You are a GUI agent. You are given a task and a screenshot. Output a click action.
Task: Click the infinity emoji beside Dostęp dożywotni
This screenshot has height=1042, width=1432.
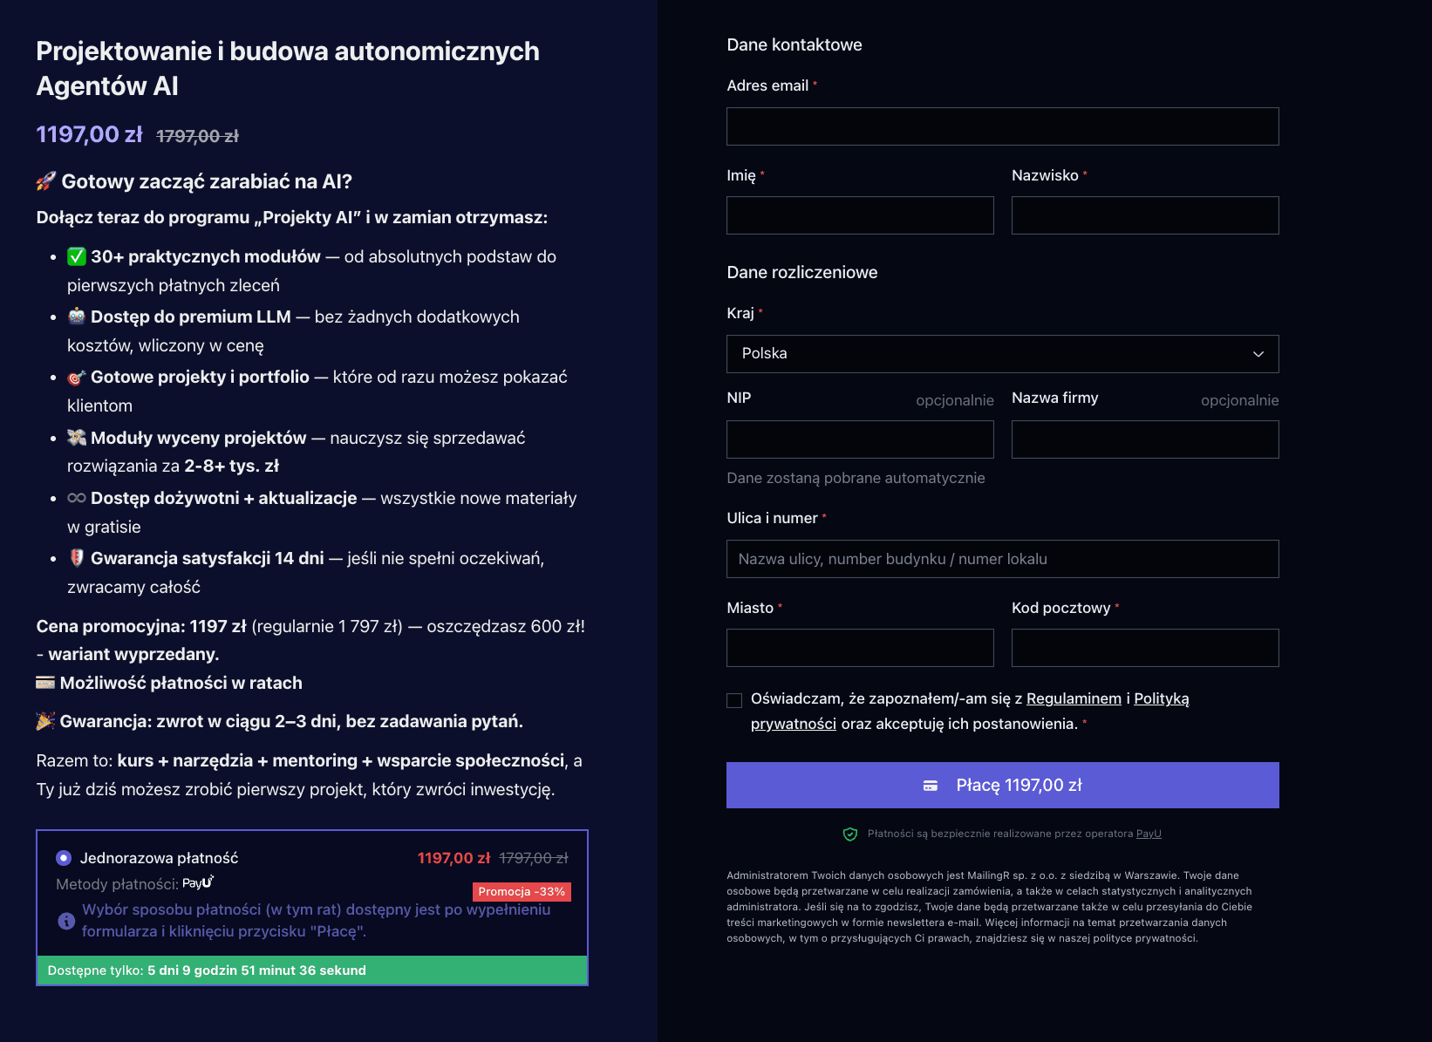point(77,497)
